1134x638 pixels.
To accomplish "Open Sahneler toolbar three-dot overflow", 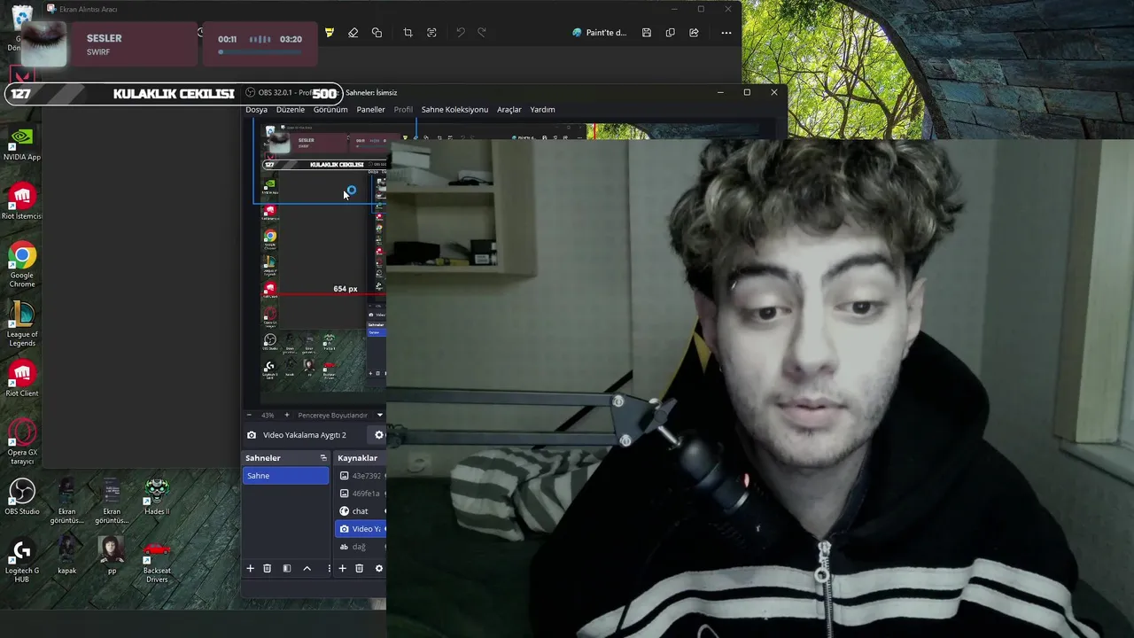I will [x=329, y=569].
